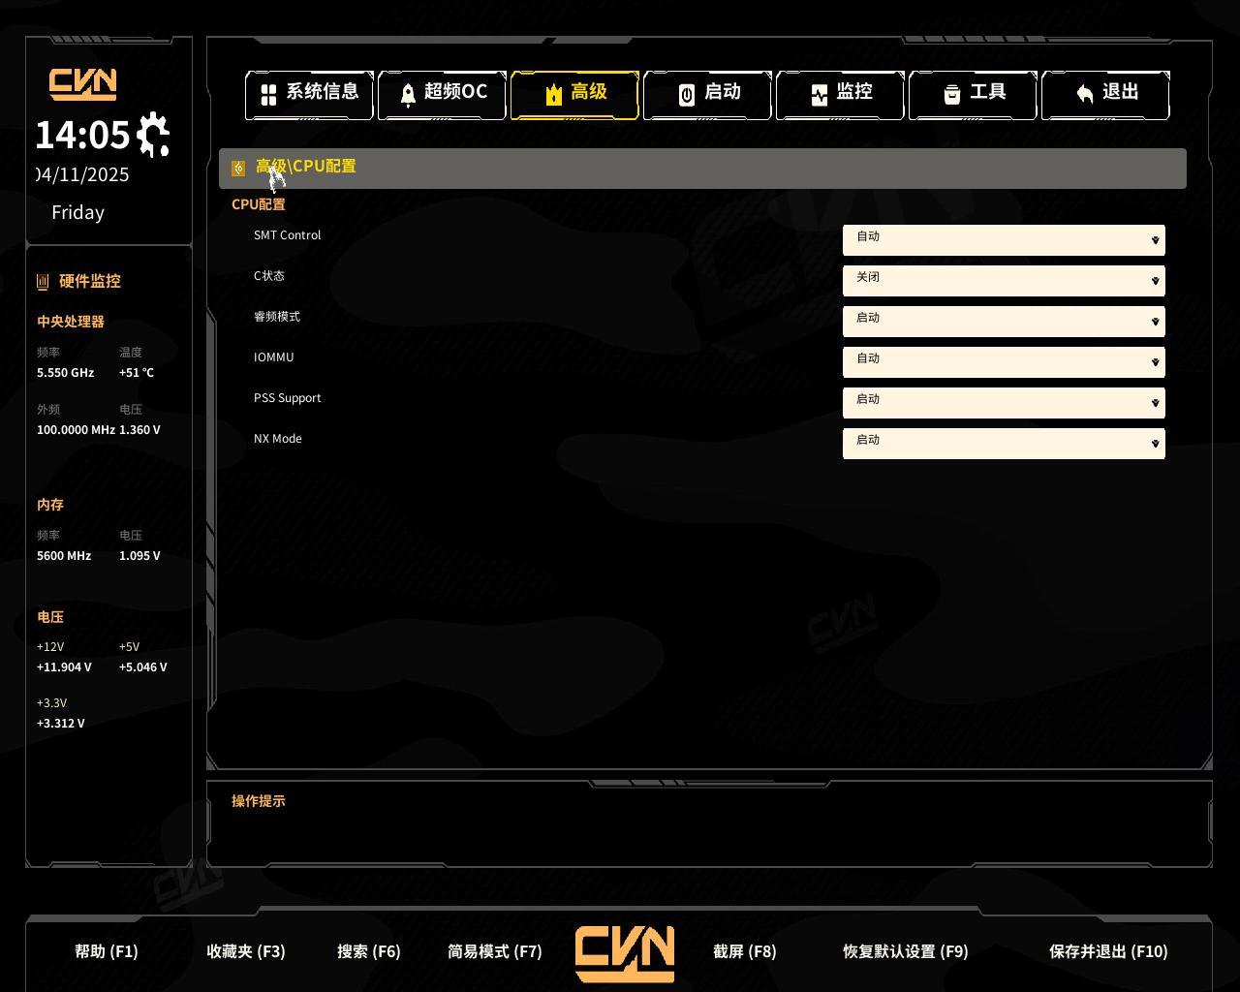Click 搜索 (F6) button

pos(369,951)
